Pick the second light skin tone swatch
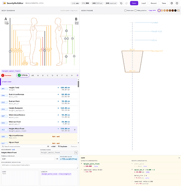Screen dimensions: 181x186 pyautogui.click(x=162, y=10)
